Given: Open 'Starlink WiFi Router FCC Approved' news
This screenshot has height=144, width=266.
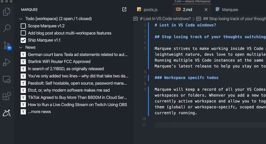Looking at the screenshot, I should pyautogui.click(x=59, y=61).
